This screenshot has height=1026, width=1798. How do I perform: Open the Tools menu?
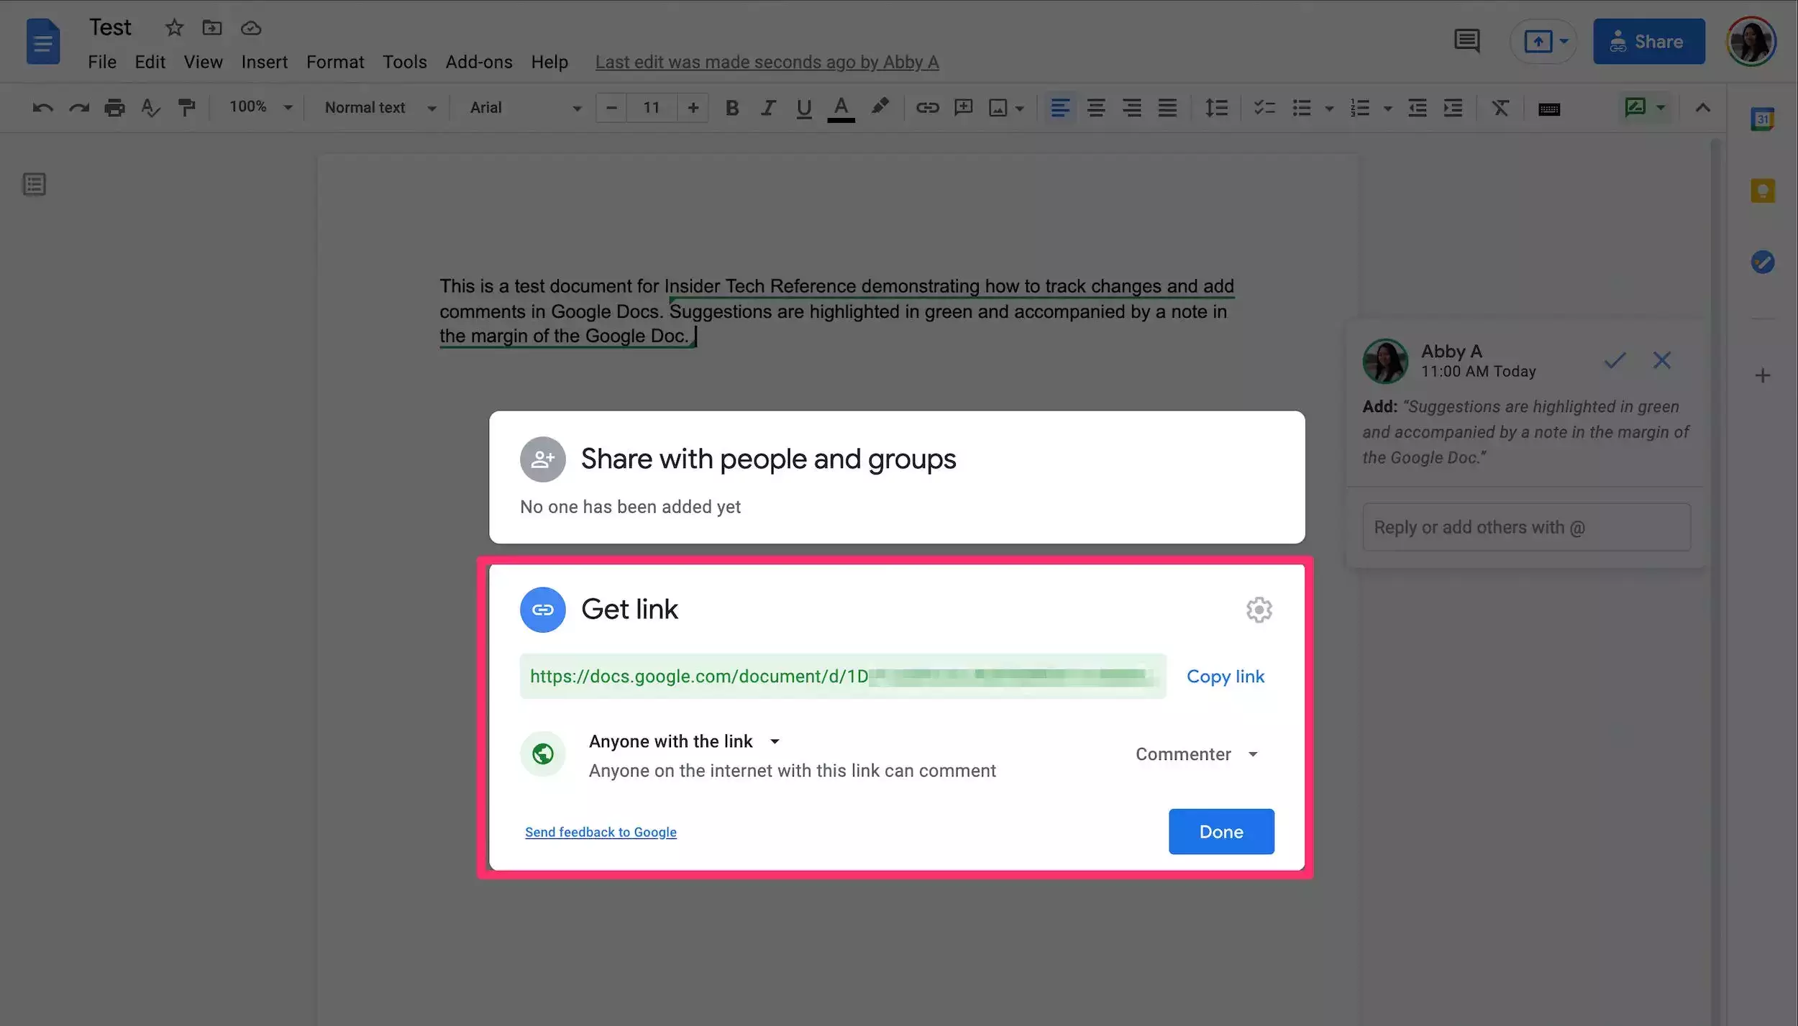point(404,63)
